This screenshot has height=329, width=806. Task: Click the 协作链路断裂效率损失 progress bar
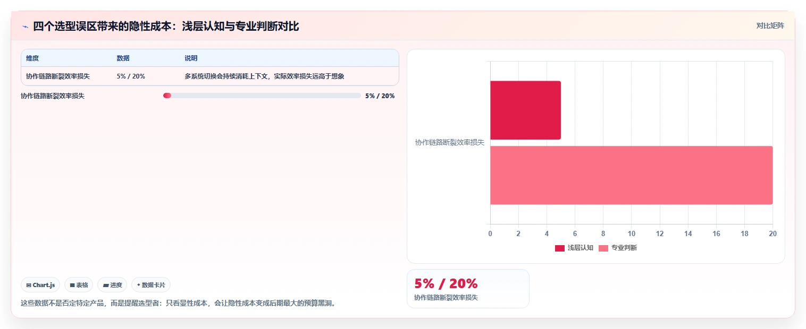click(x=262, y=96)
